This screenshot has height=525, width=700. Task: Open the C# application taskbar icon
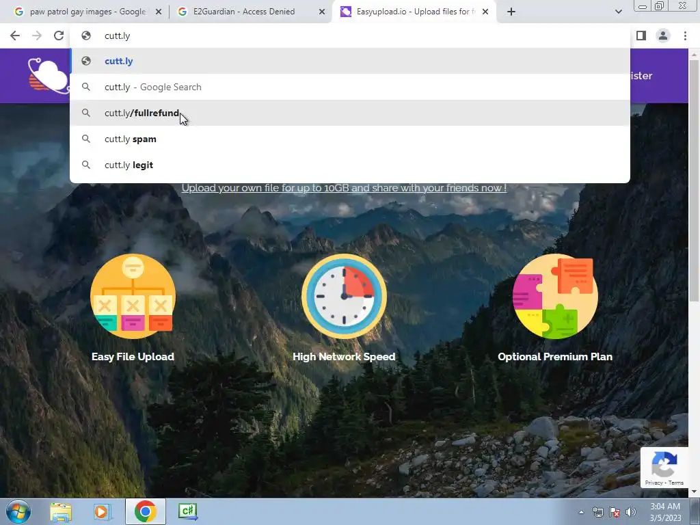click(x=187, y=511)
